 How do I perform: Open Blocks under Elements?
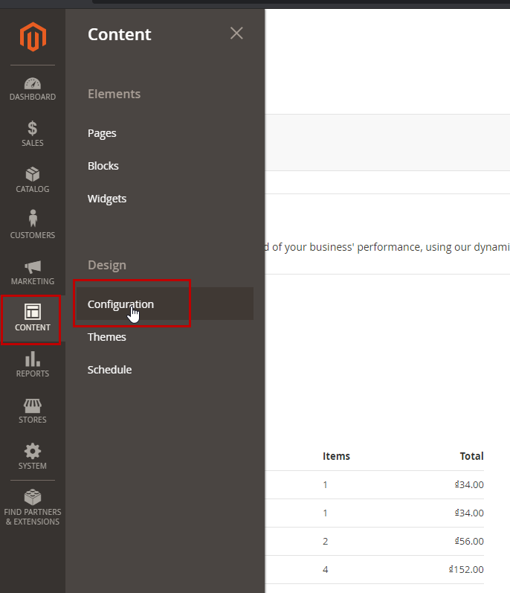tap(103, 166)
